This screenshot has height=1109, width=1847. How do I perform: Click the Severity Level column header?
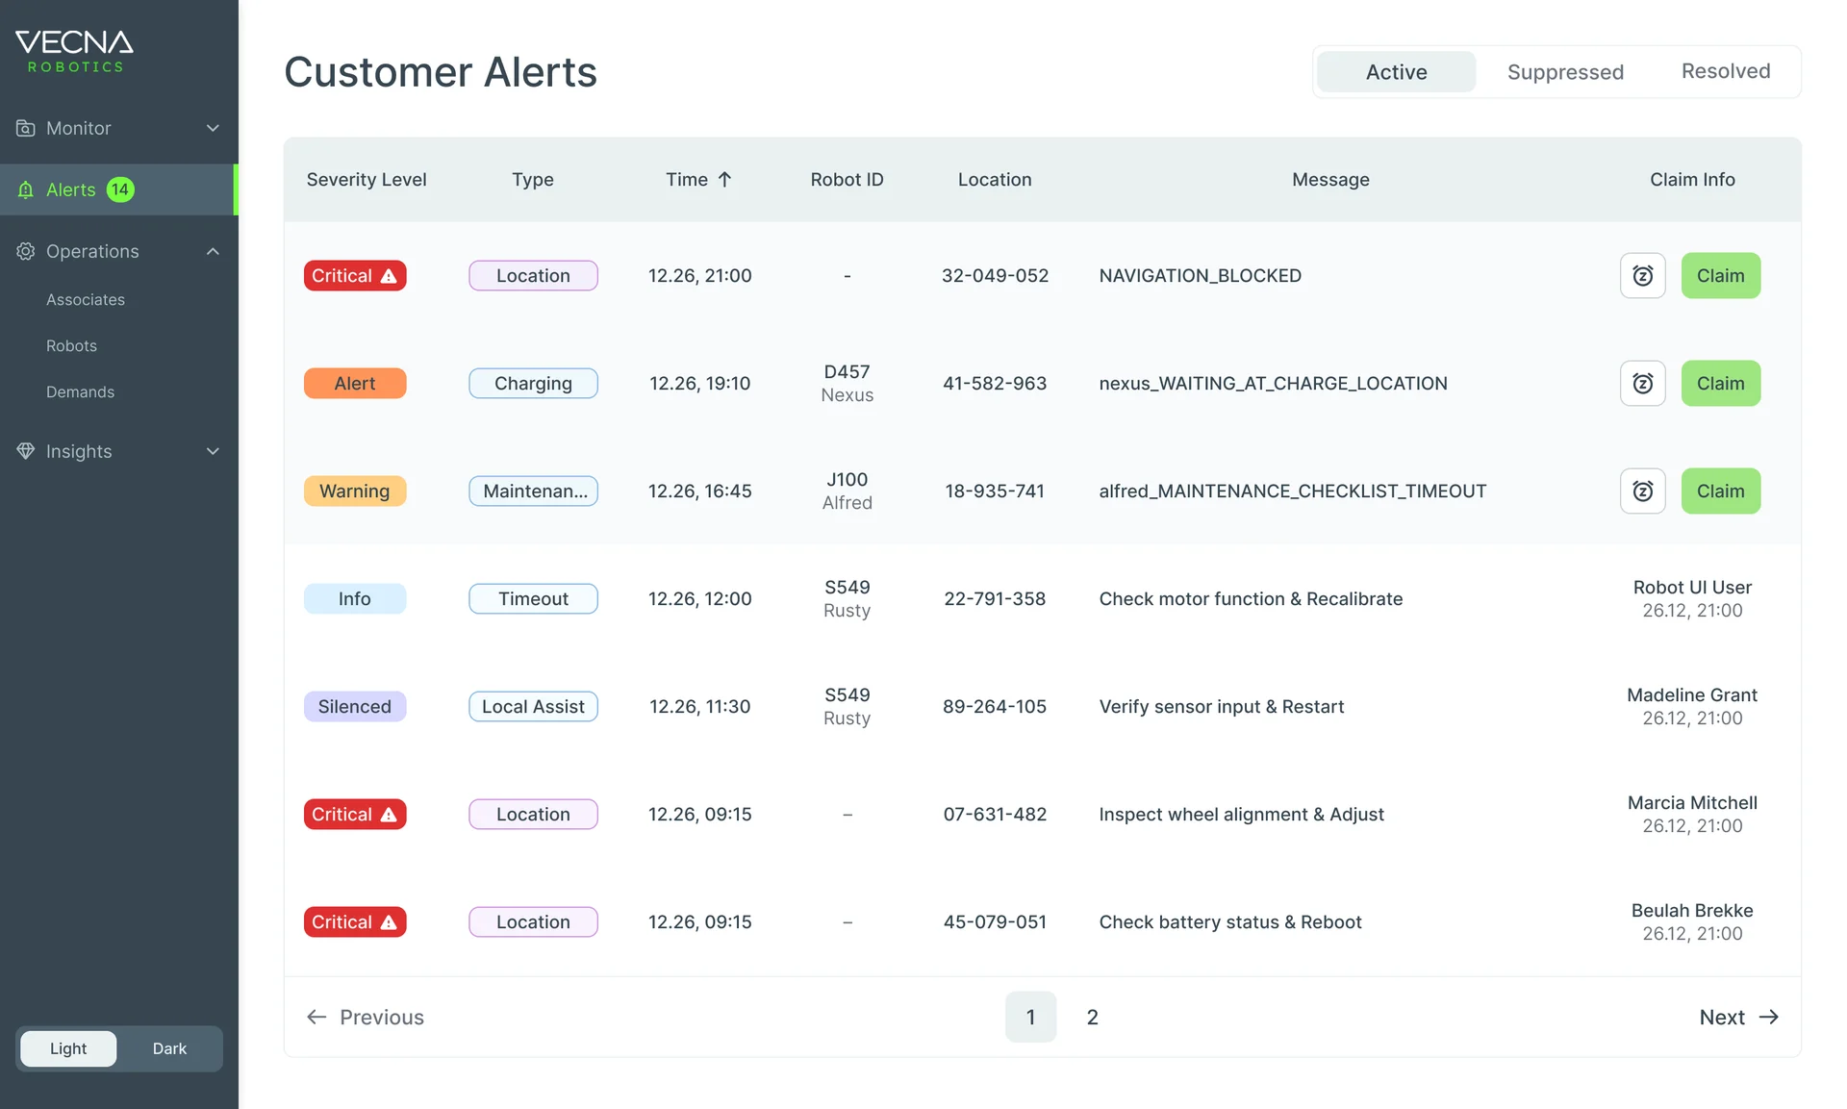tap(367, 180)
